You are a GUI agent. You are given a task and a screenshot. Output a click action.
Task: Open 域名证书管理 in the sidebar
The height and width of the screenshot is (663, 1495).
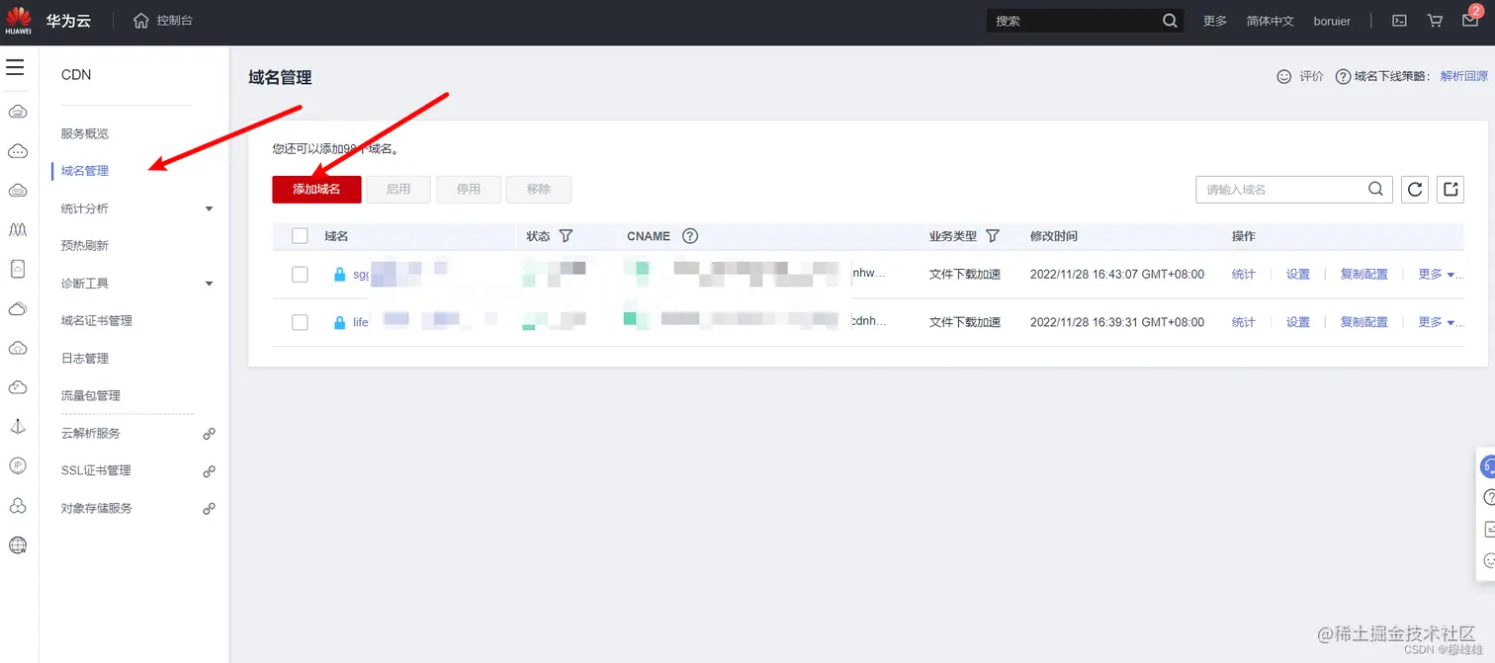(97, 320)
